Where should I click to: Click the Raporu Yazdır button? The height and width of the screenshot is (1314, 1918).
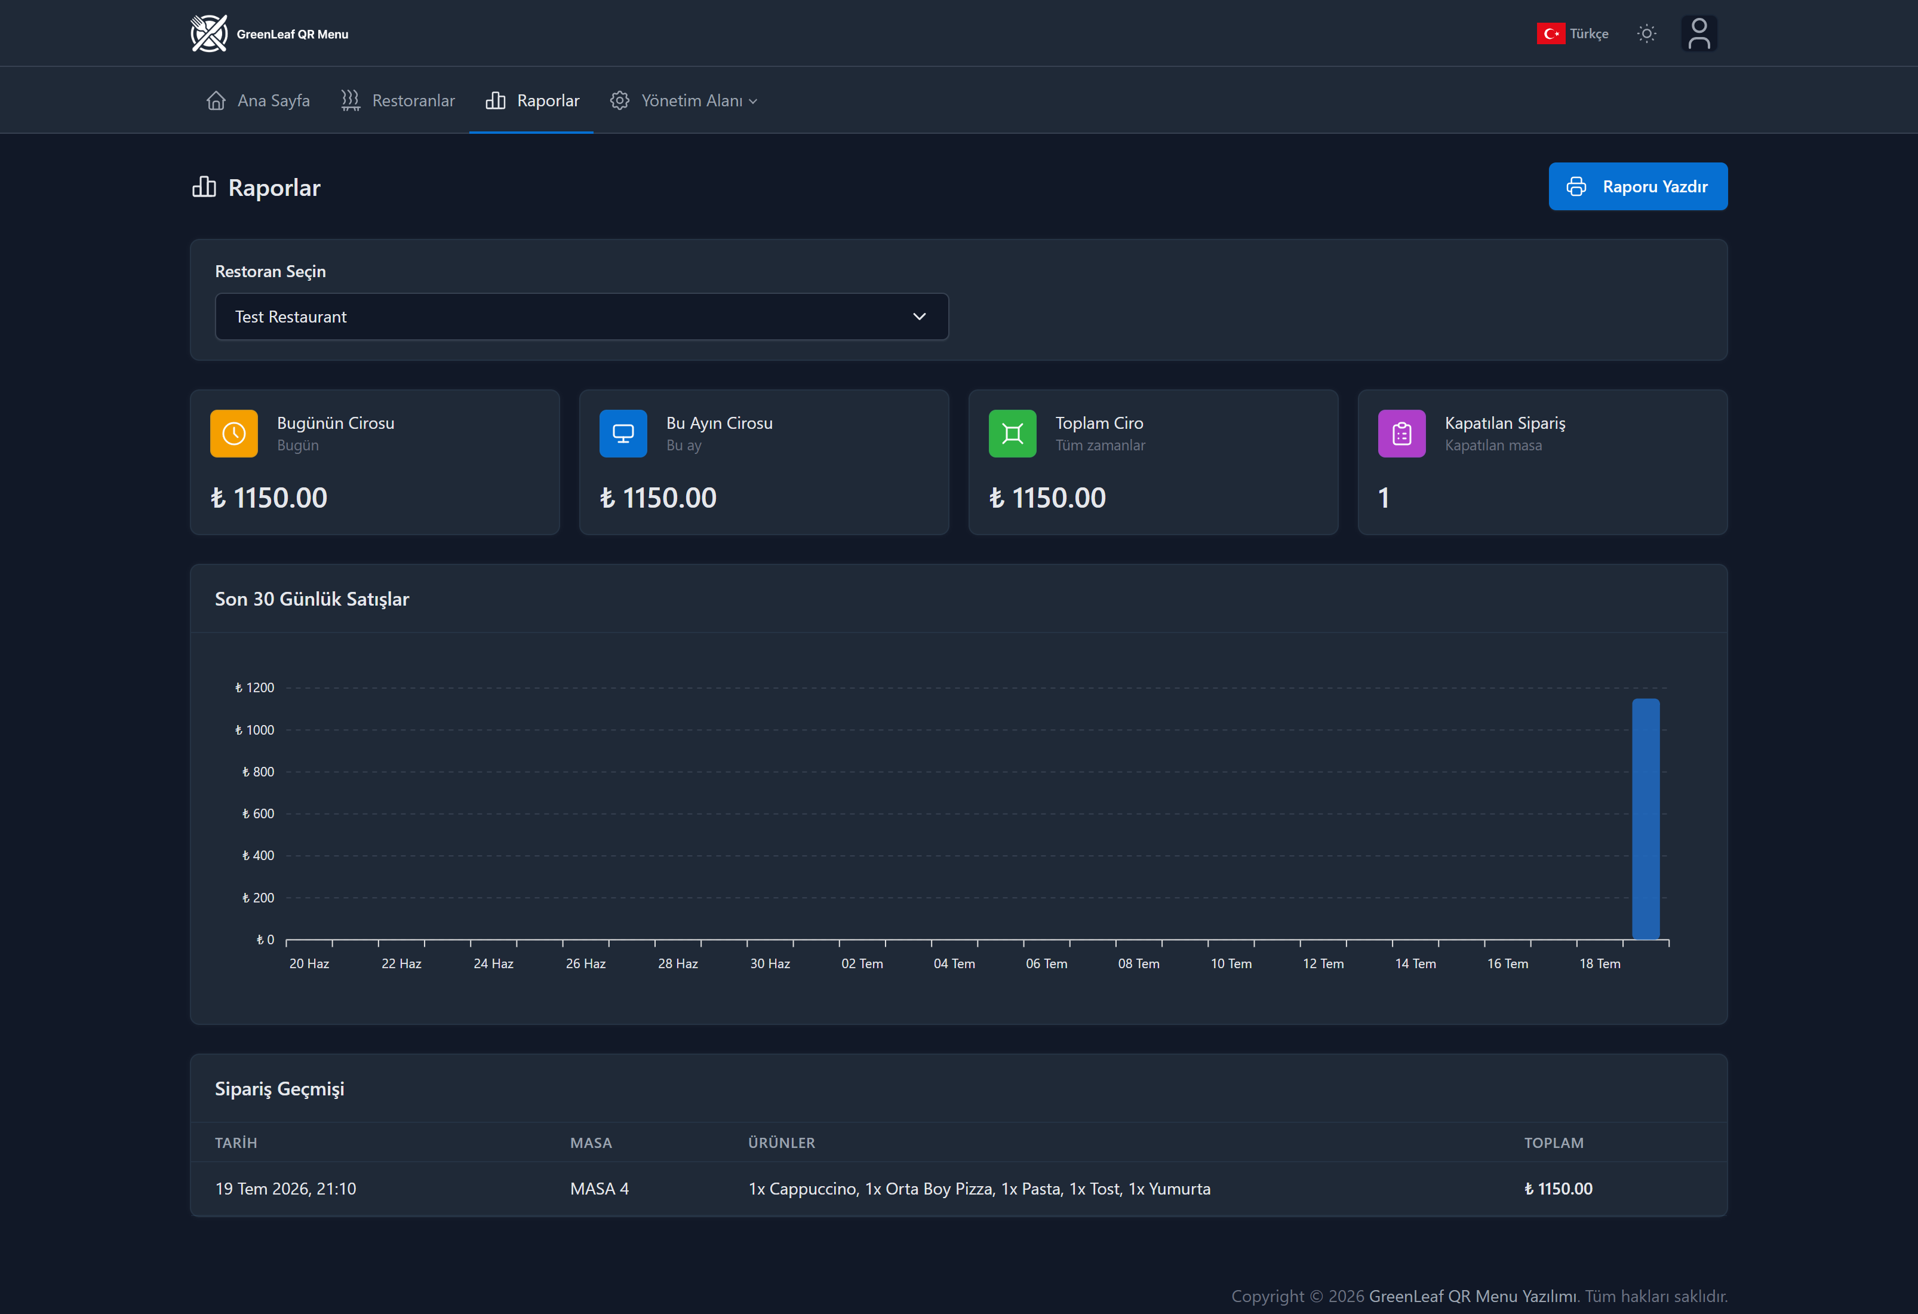tap(1638, 186)
